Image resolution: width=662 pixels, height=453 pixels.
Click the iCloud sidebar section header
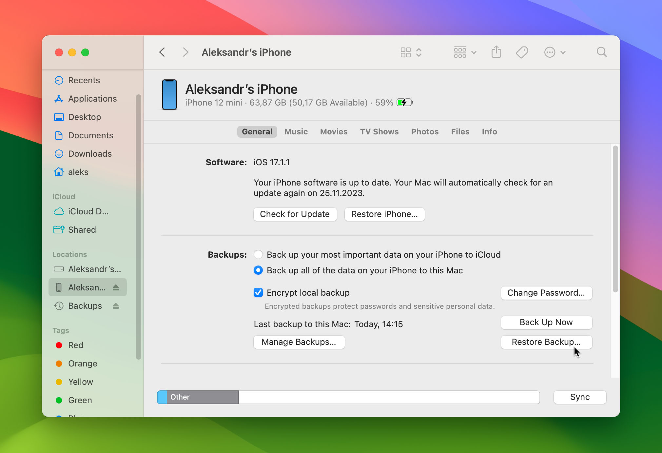click(64, 197)
